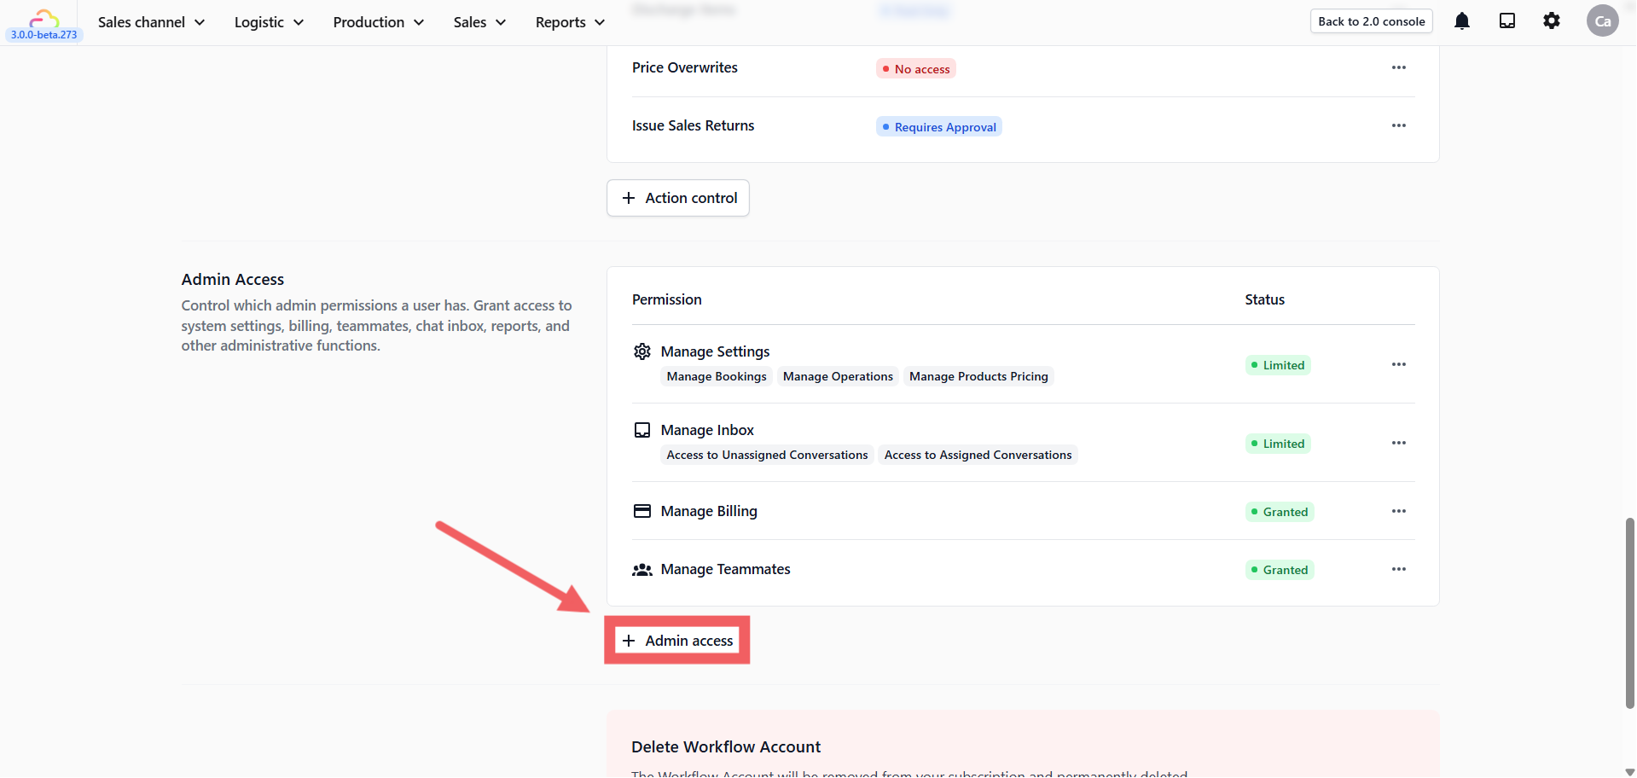Open Manage Teammates row options menu

point(1398,569)
